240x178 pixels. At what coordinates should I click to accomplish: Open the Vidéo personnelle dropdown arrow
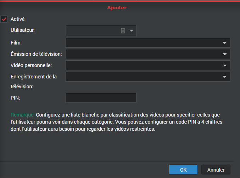[225, 65]
